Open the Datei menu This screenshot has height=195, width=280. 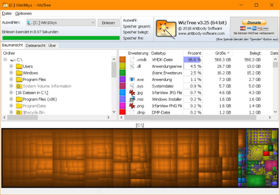click(x=7, y=14)
